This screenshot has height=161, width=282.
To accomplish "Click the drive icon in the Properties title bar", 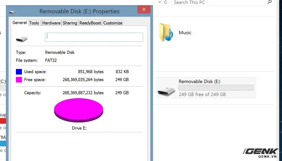I will click(x=12, y=12).
